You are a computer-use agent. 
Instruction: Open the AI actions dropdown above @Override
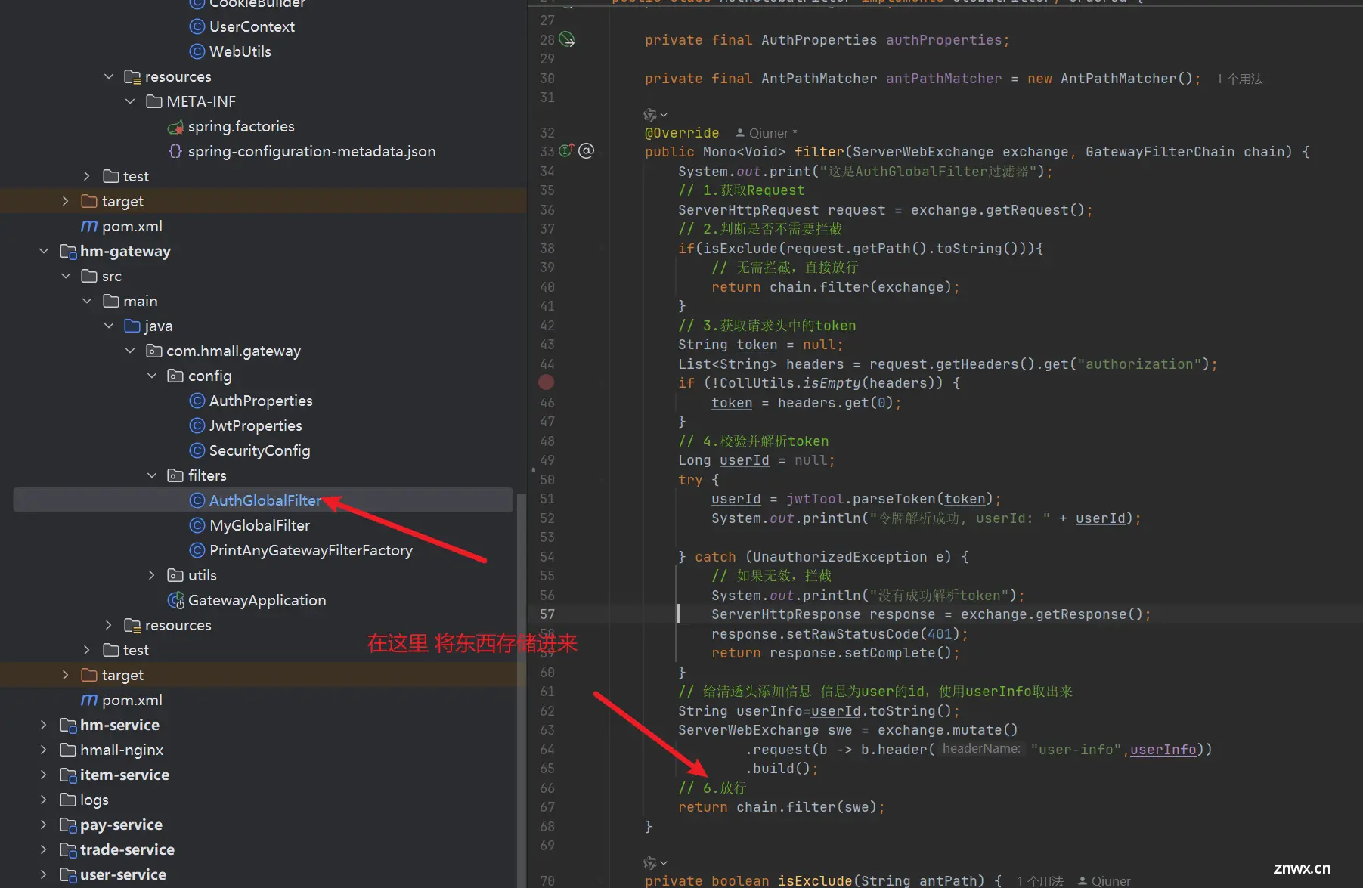[655, 115]
